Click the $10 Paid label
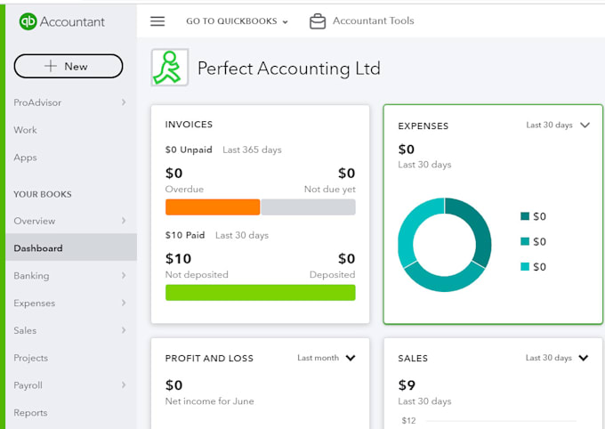This screenshot has width=605, height=429. point(185,235)
